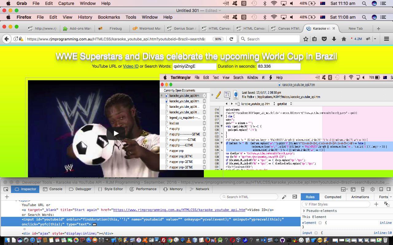Image resolution: width=393 pixels, height=245 pixels.
Task: Open the Firebug toolbar icon
Action: coord(368,39)
